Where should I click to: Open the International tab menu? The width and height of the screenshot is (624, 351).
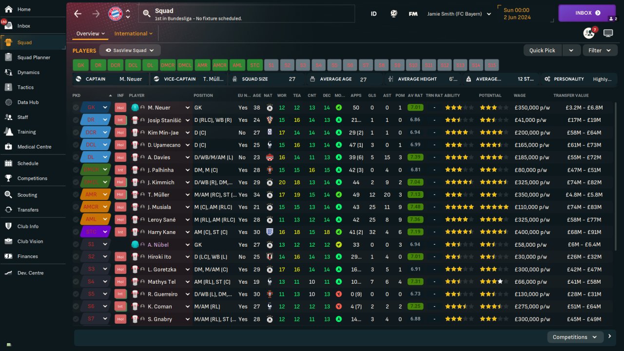click(x=134, y=34)
